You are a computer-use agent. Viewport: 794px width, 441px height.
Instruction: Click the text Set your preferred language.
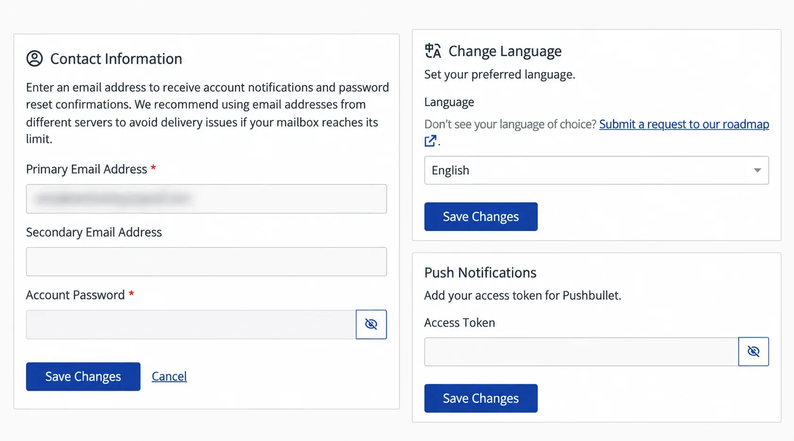[500, 75]
